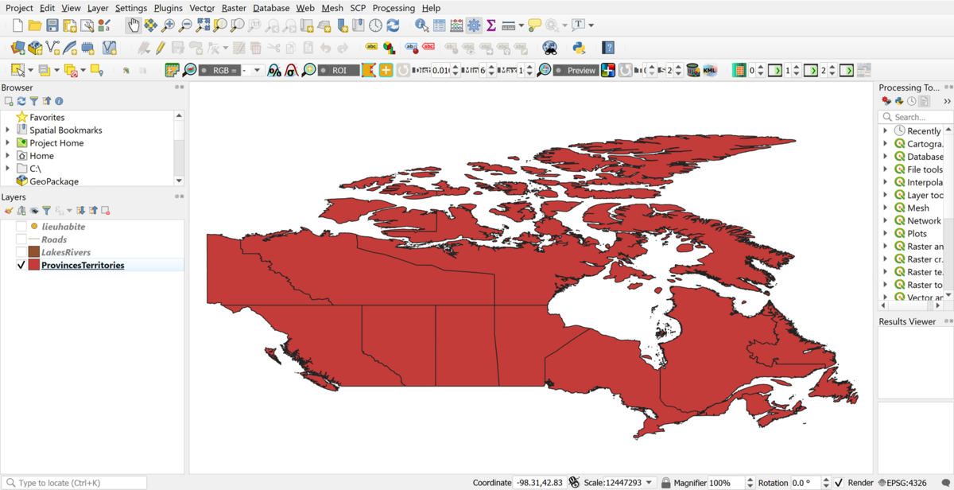
Task: Click the KML export icon in SCP toolbar
Action: 712,70
